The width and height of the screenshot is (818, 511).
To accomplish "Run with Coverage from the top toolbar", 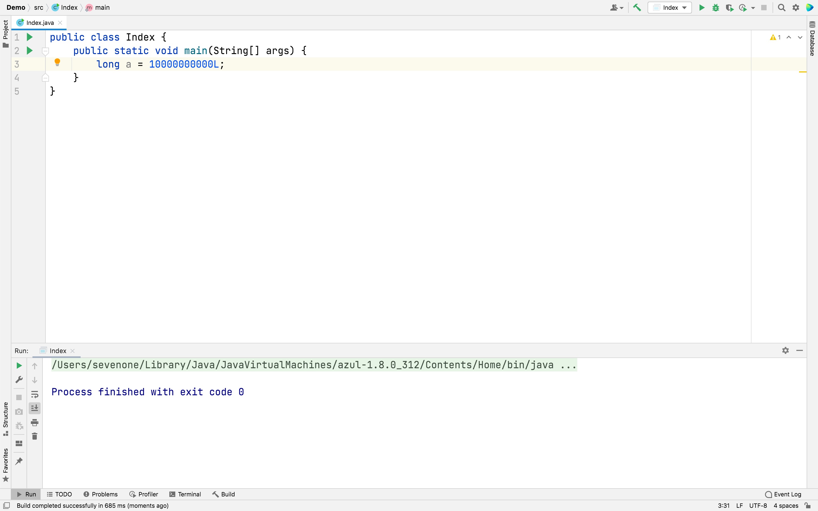I will click(729, 8).
